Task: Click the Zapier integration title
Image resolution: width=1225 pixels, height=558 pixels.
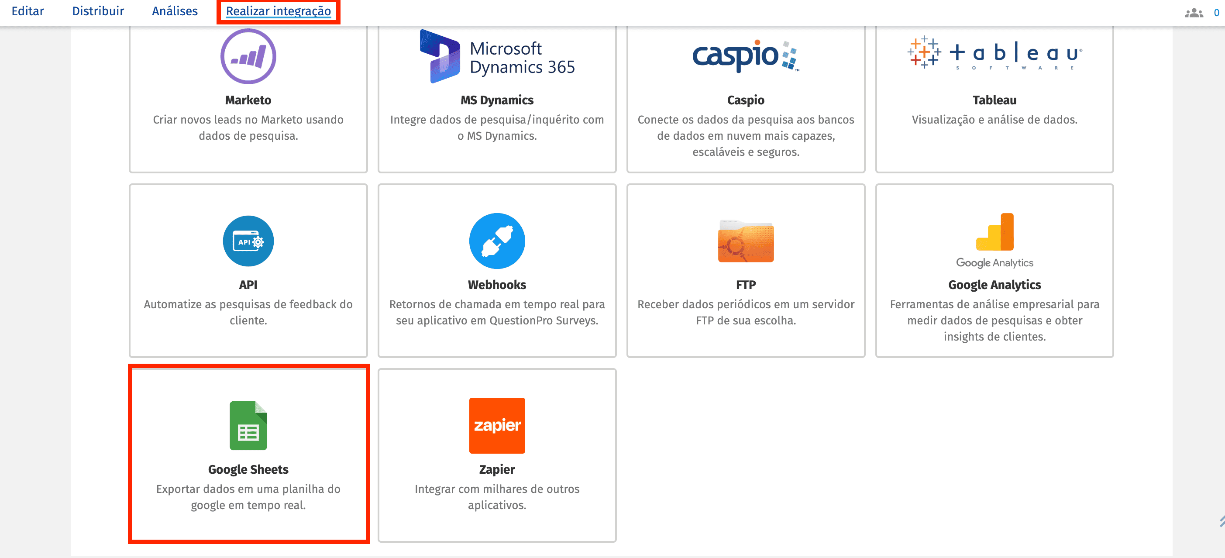Action: [x=497, y=469]
